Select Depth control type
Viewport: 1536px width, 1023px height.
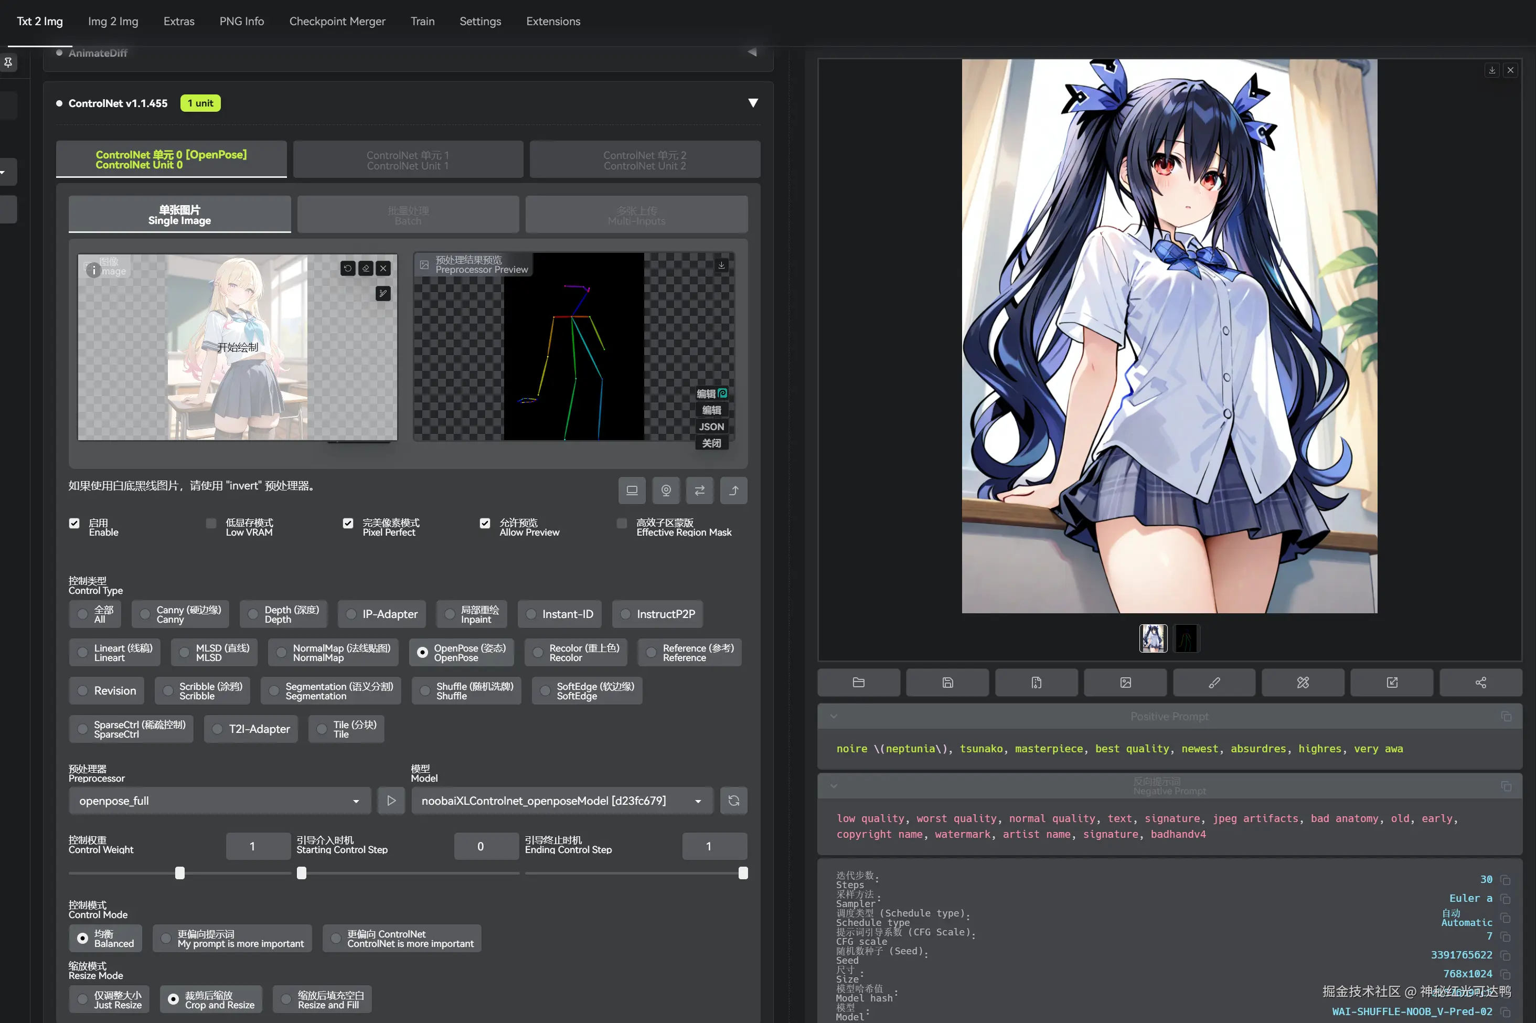pyautogui.click(x=284, y=614)
